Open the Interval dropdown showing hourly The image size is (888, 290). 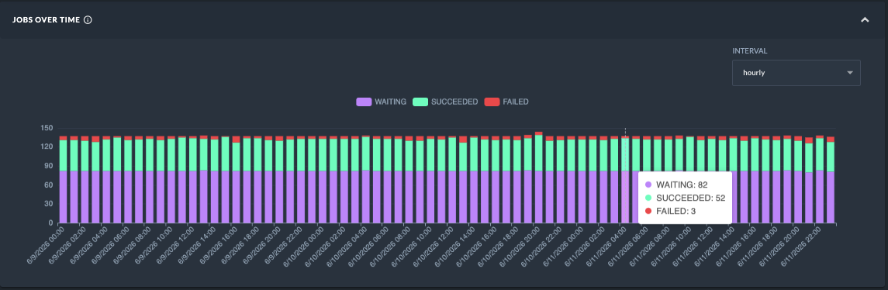coord(796,73)
